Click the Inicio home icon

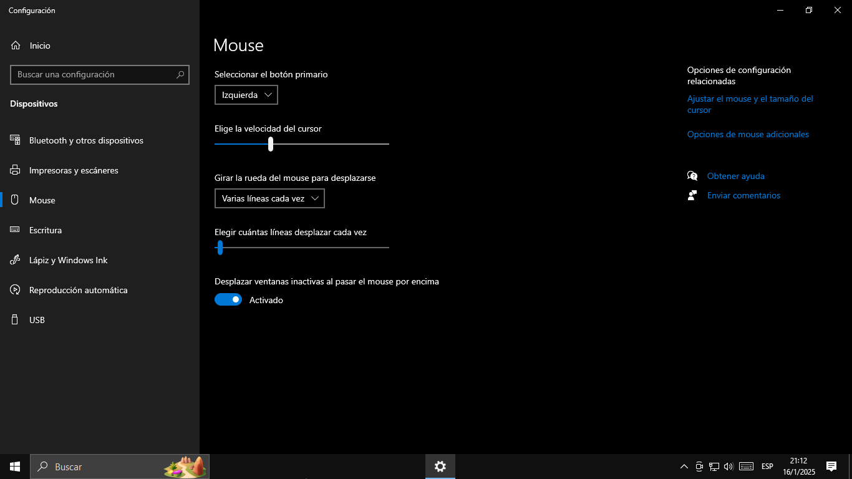(16, 46)
